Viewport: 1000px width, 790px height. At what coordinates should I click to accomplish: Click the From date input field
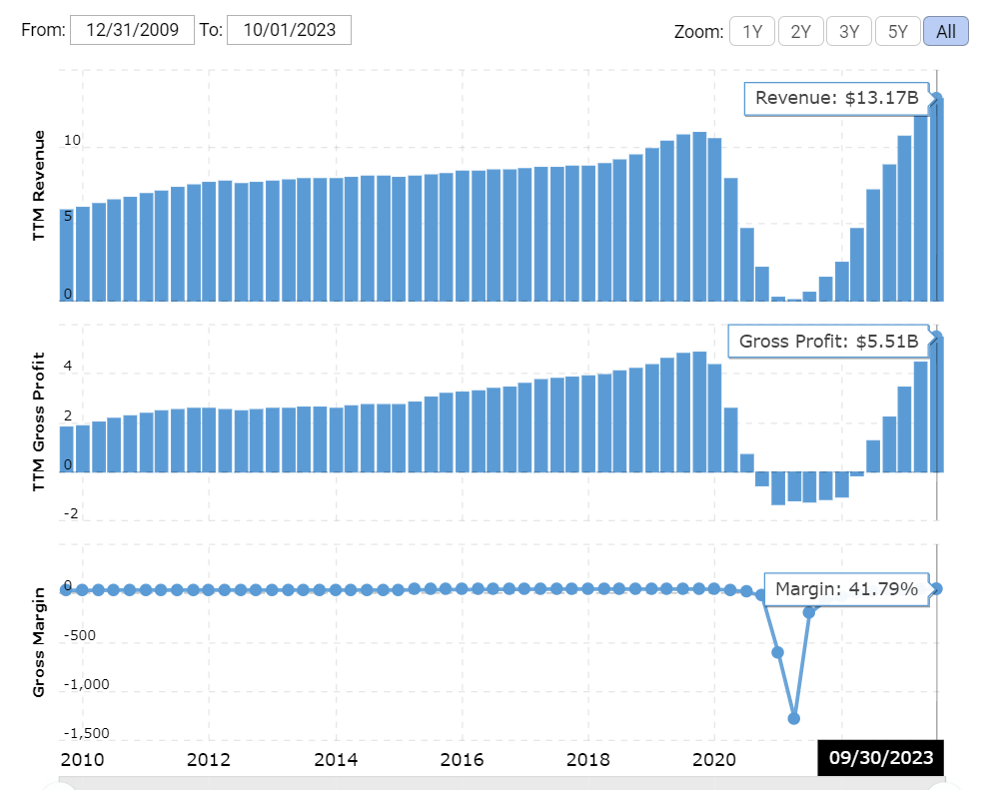(x=132, y=30)
